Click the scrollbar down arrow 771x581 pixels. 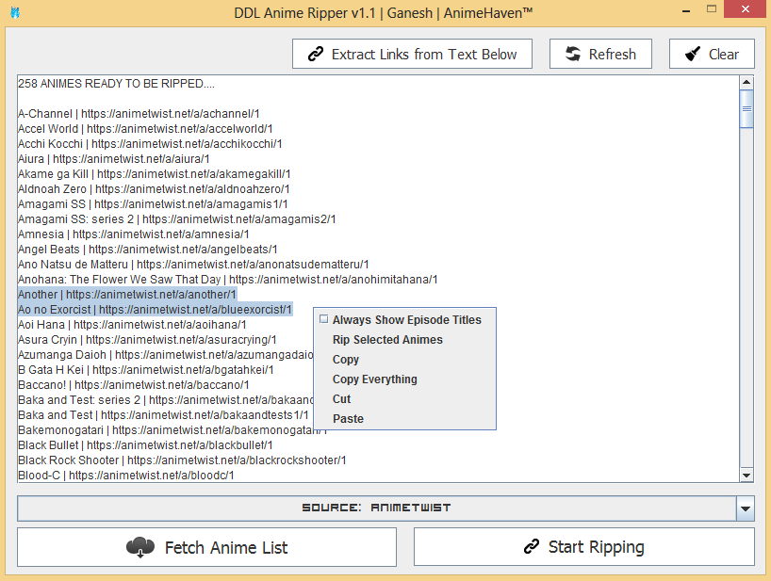(x=746, y=475)
